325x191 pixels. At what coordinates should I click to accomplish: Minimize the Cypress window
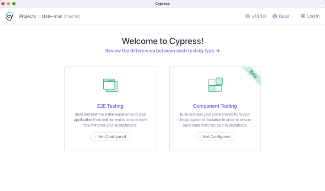(x=9, y=4)
